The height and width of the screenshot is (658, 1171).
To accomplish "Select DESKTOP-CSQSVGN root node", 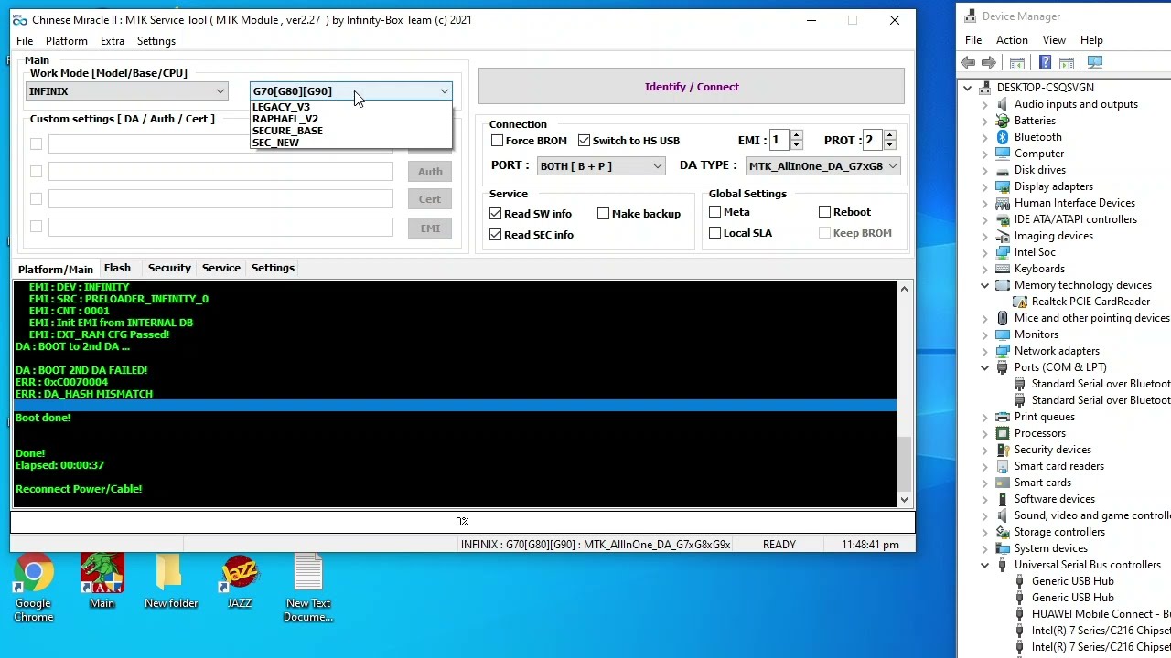I will (1045, 88).
